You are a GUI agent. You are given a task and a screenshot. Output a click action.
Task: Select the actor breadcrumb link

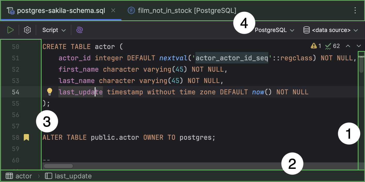click(24, 176)
